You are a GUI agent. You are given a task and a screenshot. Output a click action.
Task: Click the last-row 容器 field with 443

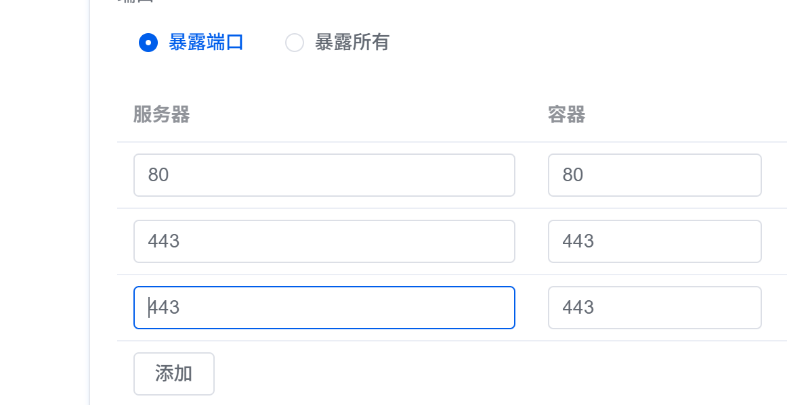click(654, 308)
